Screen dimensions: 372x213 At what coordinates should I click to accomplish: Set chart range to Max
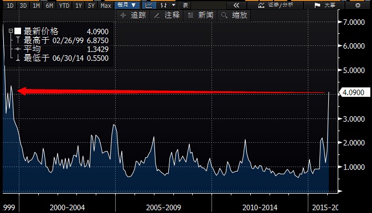[x=106, y=5]
